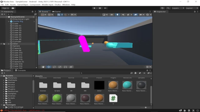Select the miror black material thumbnail
Viewport: 200px width, 112px height.
click(99, 85)
